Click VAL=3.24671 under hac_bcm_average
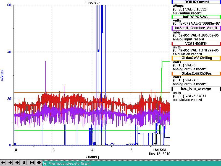The height and width of the screenshot is (166, 221). [x=196, y=96]
